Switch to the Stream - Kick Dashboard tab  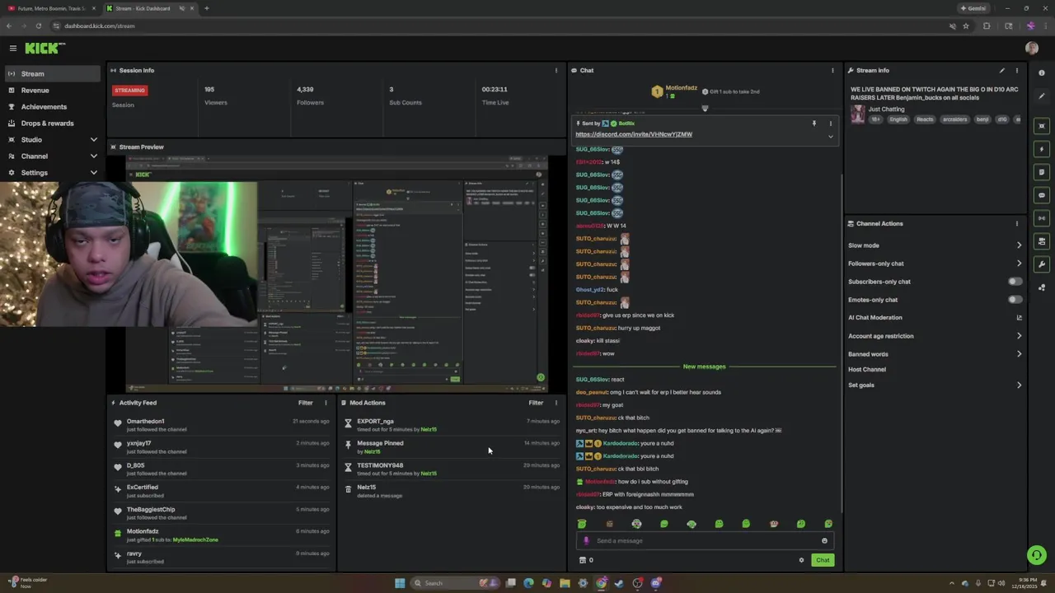[149, 8]
